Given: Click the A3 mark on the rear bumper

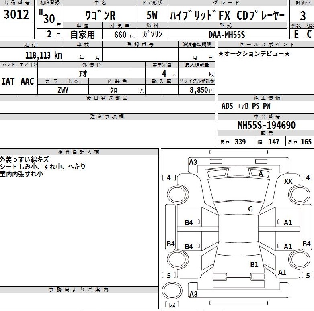Looking at the screenshot, I should [x=193, y=294].
